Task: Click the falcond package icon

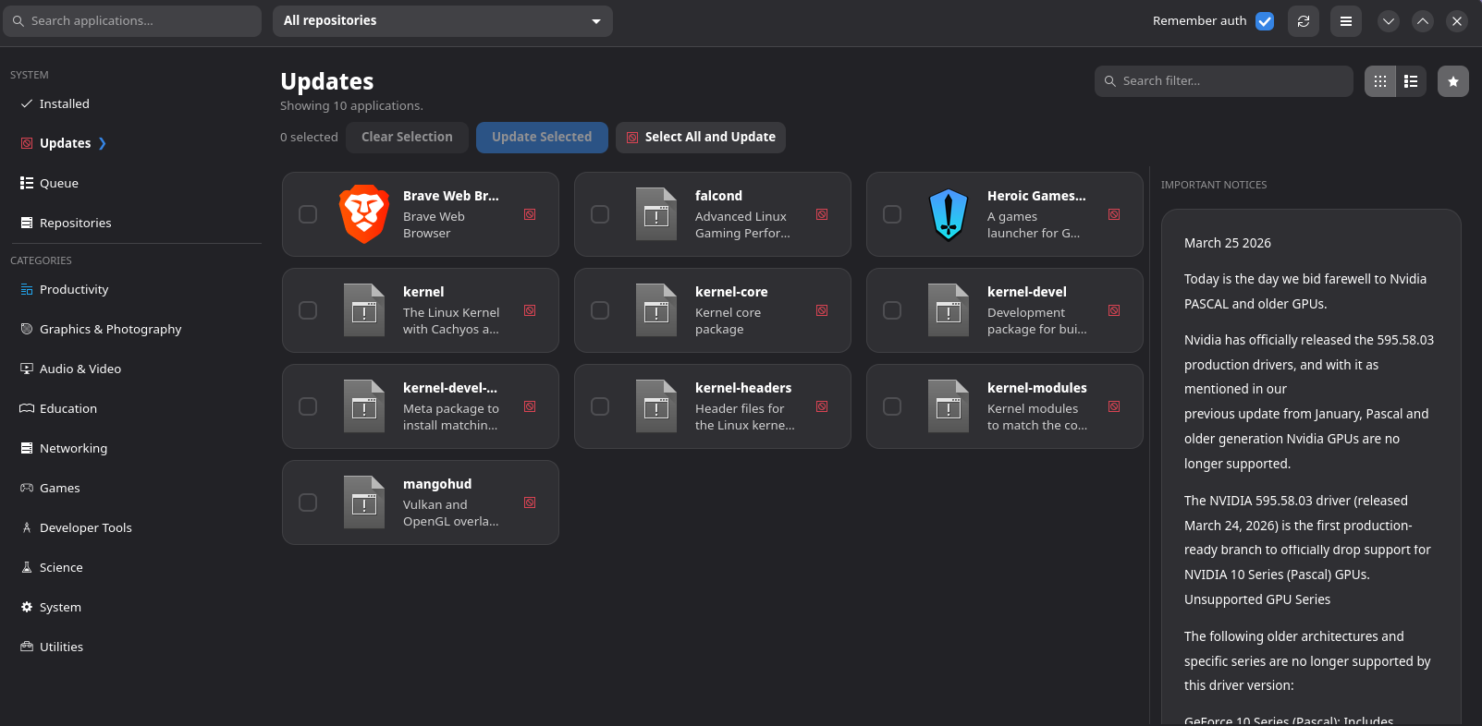Action: point(656,214)
